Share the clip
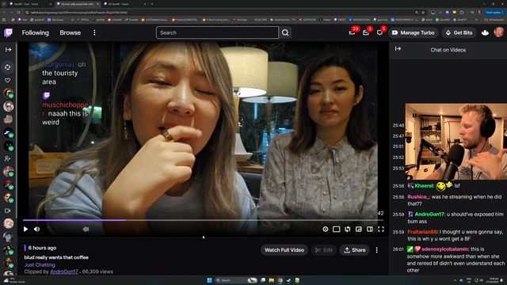Viewport: 507px width, 285px height. click(354, 250)
